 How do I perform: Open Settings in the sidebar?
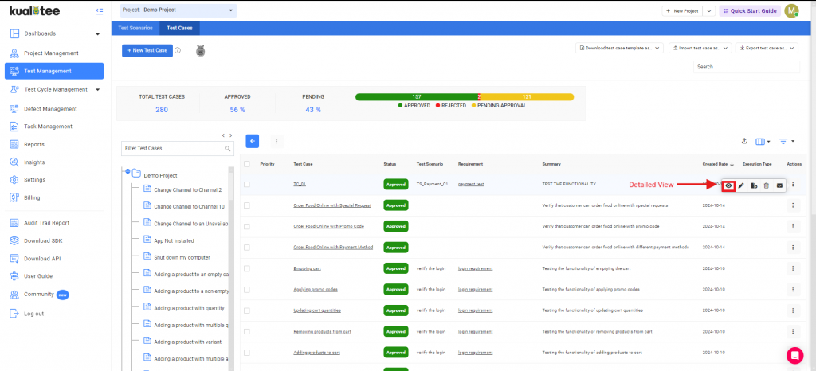click(34, 180)
